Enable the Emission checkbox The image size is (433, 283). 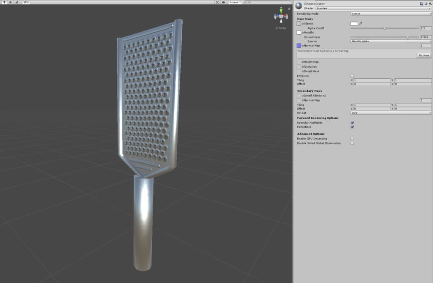tap(352, 76)
